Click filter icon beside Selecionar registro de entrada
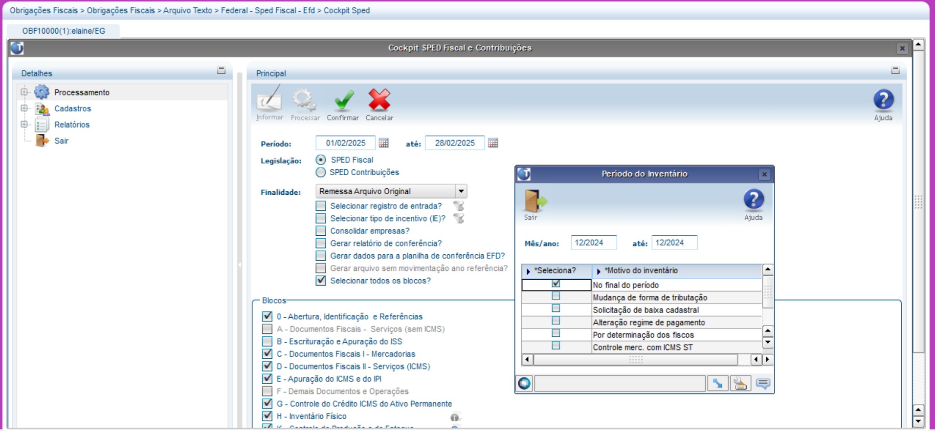 pyautogui.click(x=459, y=206)
